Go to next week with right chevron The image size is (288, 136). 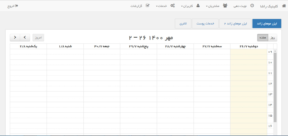click(15, 37)
